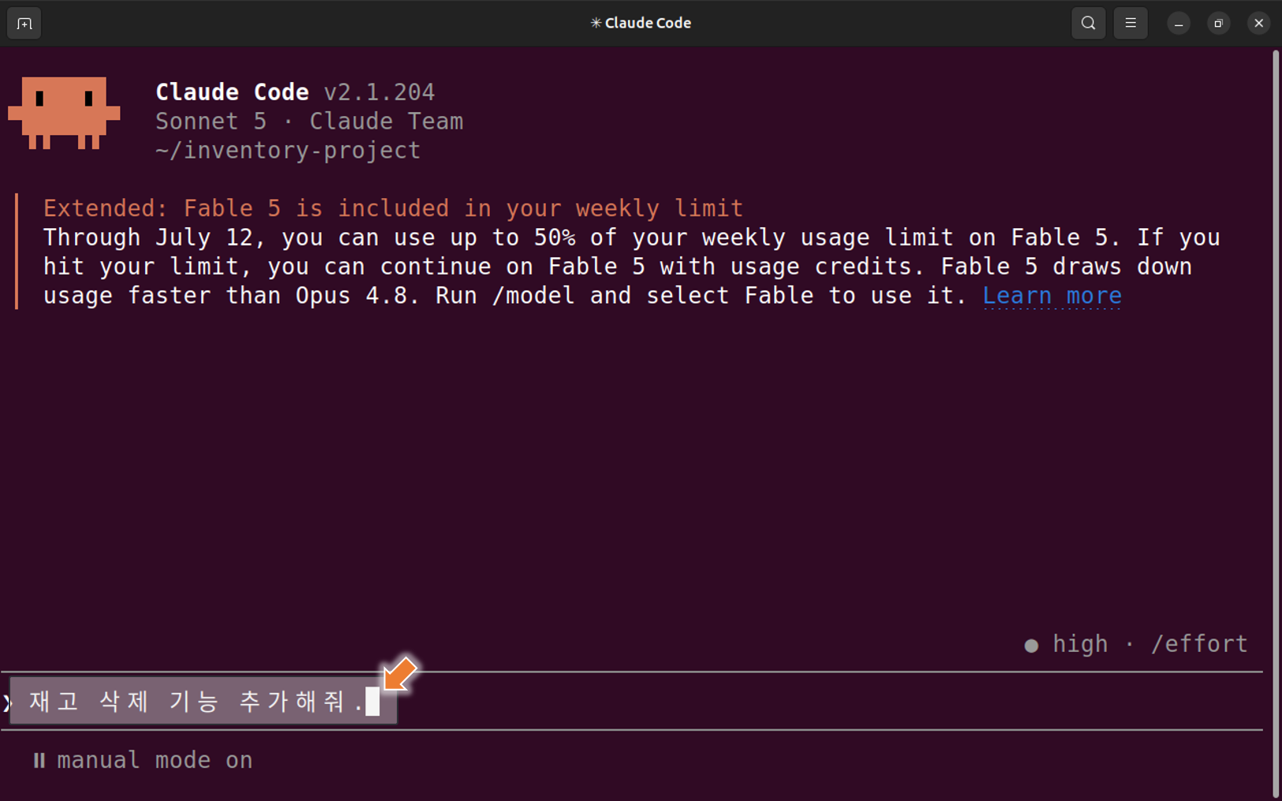The image size is (1282, 801).
Task: Click the "~/inventory-project" path text
Action: click(288, 151)
